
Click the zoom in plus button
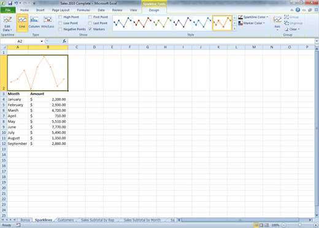[x=316, y=225]
